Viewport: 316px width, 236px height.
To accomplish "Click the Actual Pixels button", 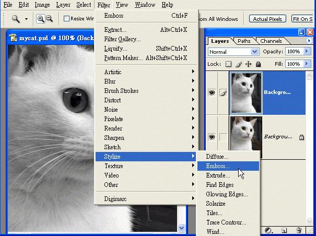I will pyautogui.click(x=267, y=19).
